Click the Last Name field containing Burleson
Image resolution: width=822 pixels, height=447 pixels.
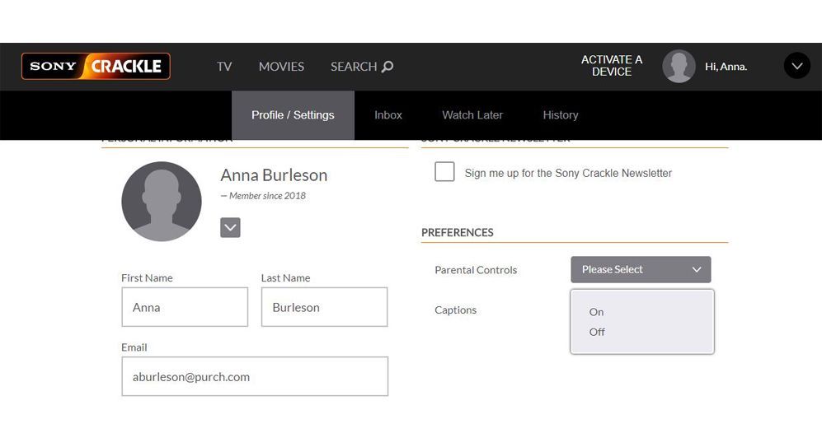tap(325, 307)
